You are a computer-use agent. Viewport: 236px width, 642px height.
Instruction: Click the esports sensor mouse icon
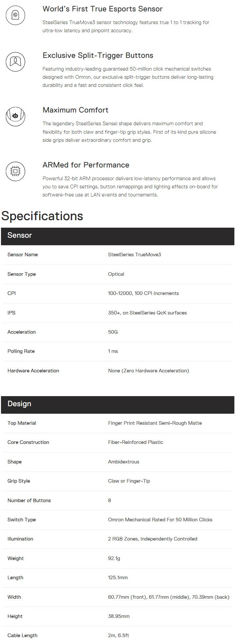[x=15, y=15]
